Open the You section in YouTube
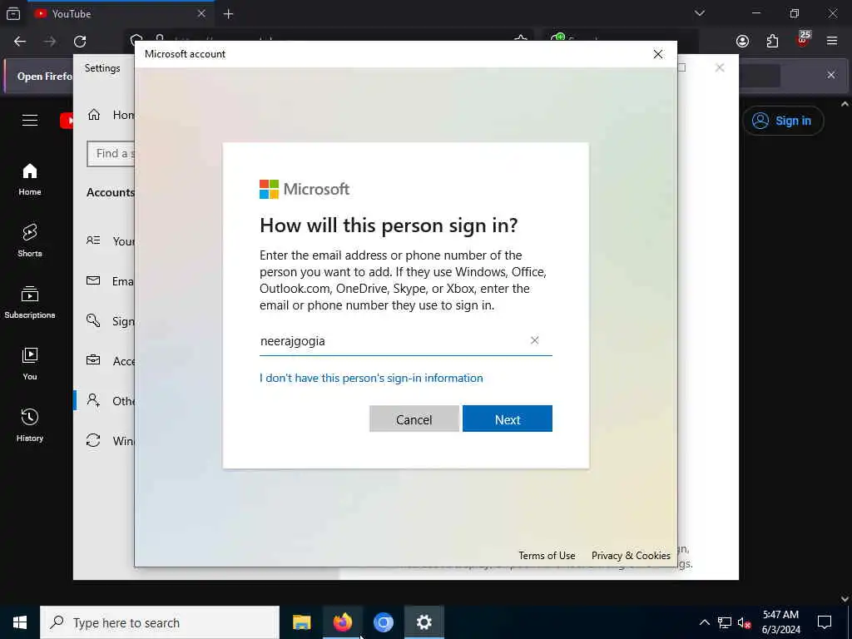The image size is (852, 639). pos(30,364)
